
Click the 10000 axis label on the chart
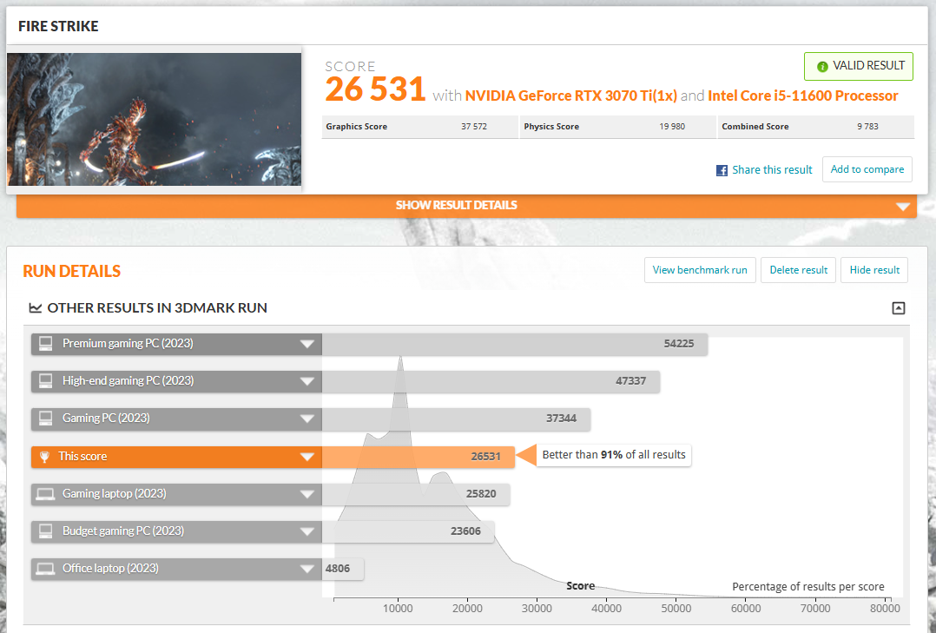[x=398, y=609]
